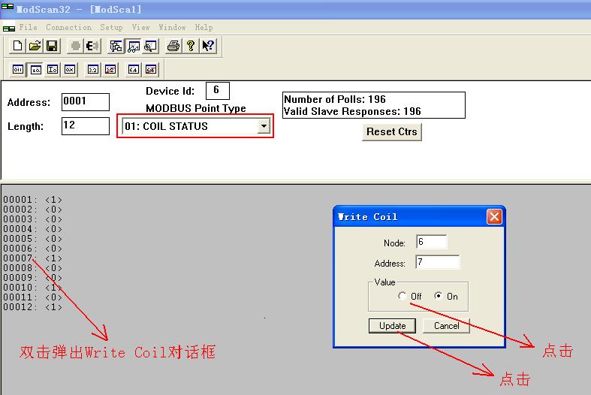
Task: Click the Node field in Write Coil
Action: (x=432, y=242)
